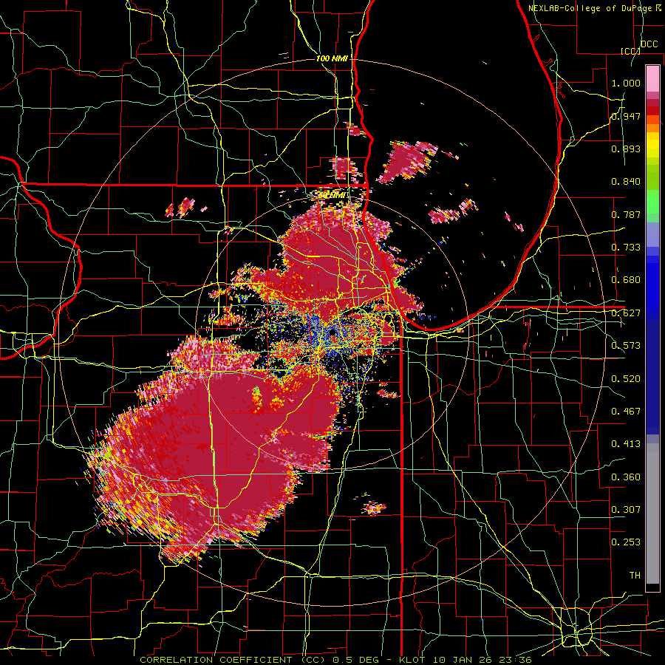Select the 0.413 scale value
The height and width of the screenshot is (665, 665).
tap(626, 444)
